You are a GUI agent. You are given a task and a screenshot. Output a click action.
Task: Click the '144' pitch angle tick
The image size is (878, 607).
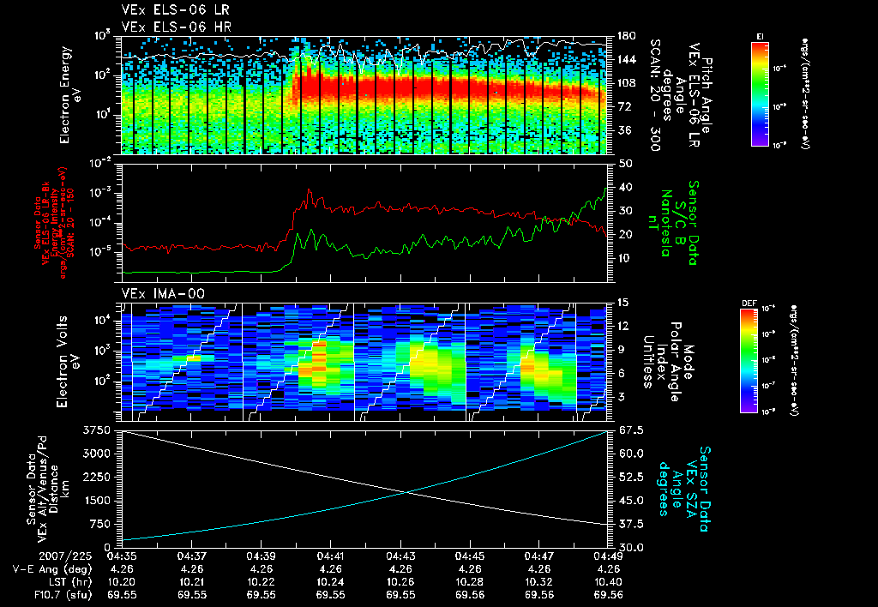pyautogui.click(x=625, y=59)
